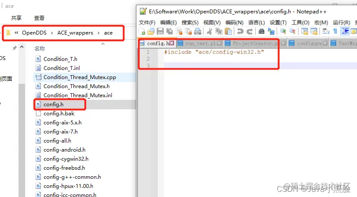Viewport: 357px width, 197px height.
Task: Open the 查看 ribbon tab in Explorer
Action: click(39, 18)
